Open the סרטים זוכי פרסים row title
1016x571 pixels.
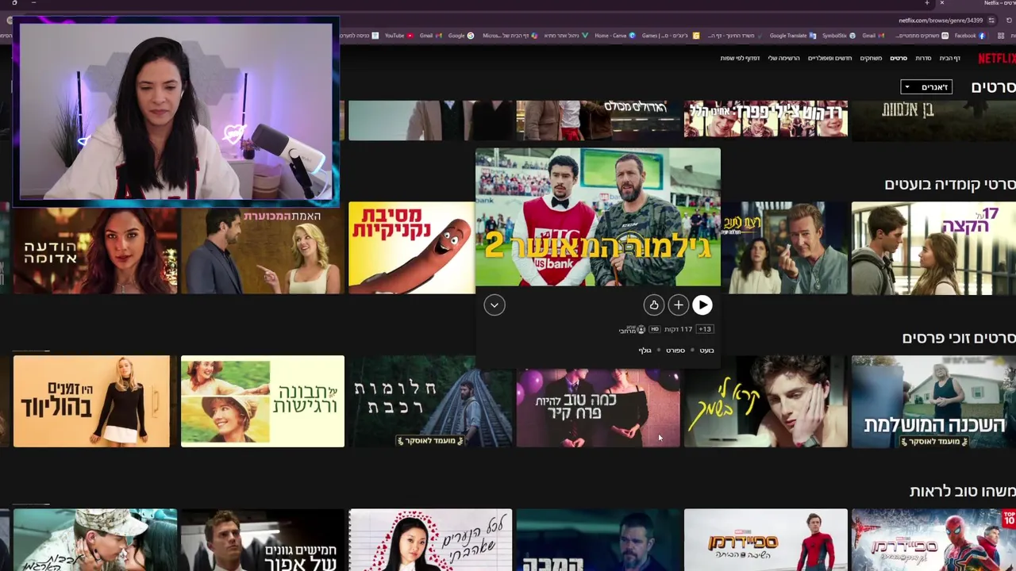959,338
